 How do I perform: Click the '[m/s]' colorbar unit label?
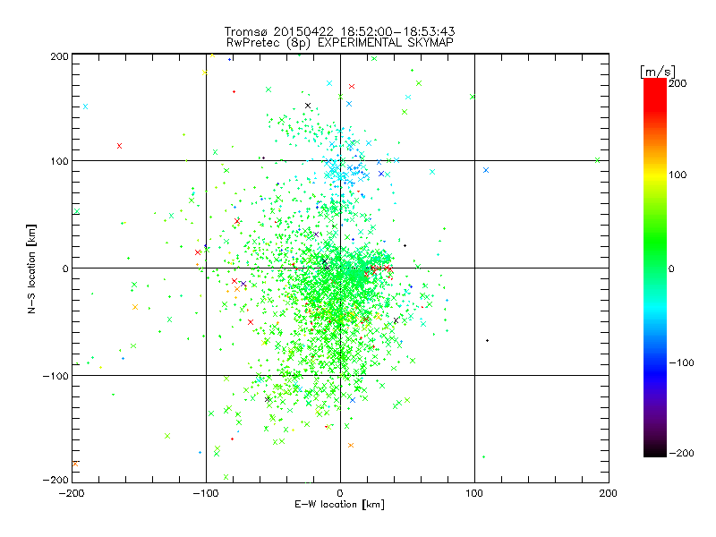click(x=658, y=72)
